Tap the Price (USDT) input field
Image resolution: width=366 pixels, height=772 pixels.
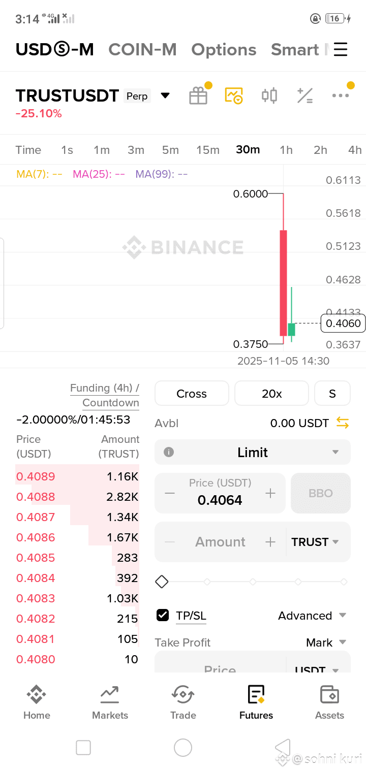point(220,493)
